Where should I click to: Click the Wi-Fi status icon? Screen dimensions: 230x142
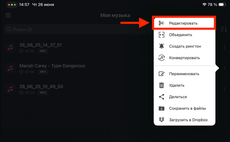tap(204, 5)
